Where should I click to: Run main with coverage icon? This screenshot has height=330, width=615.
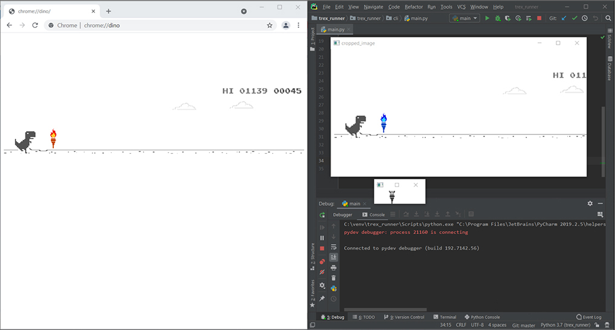pos(507,18)
